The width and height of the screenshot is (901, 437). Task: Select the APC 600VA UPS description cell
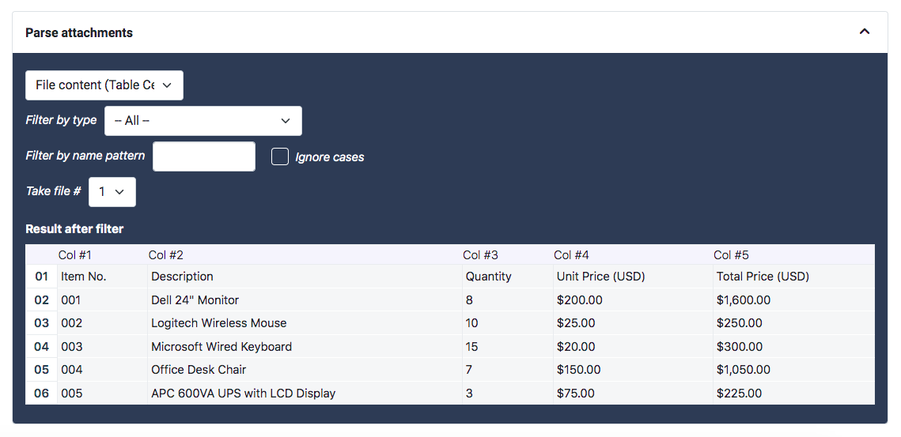[x=244, y=394]
